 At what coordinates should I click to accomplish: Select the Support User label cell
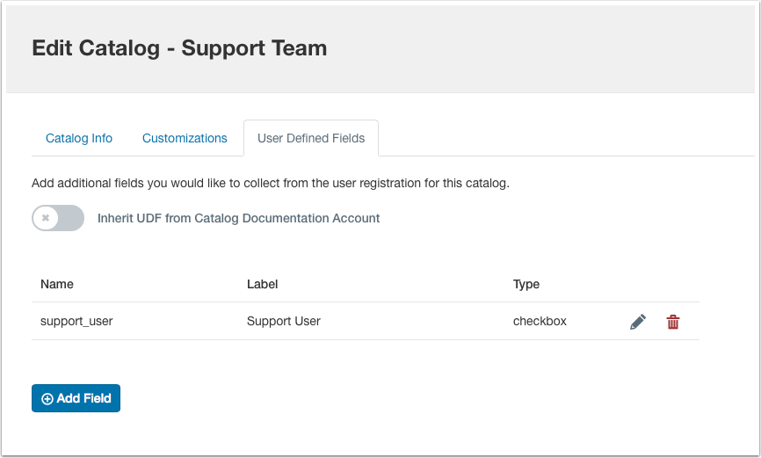[x=284, y=321]
